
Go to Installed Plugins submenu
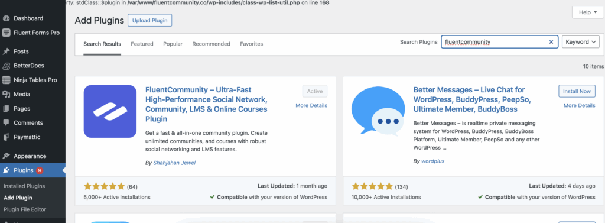[x=24, y=186]
